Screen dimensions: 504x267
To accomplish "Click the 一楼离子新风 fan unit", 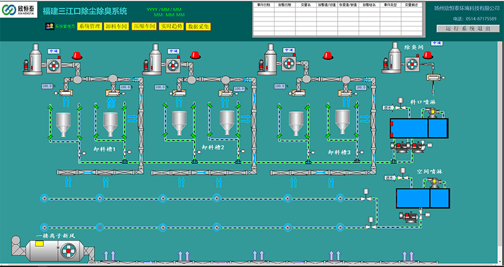I will click(68, 249).
